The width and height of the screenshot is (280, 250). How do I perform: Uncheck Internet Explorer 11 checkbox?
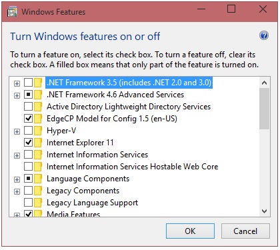click(28, 143)
